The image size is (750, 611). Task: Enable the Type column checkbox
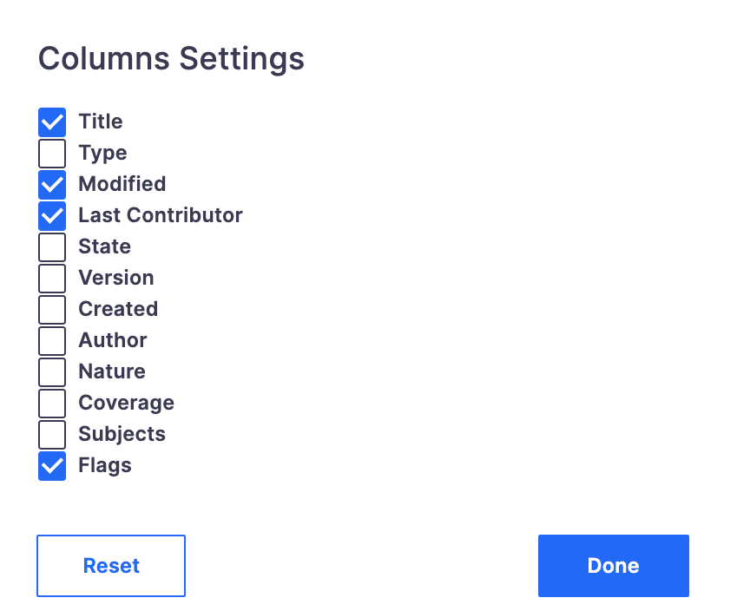(x=52, y=154)
